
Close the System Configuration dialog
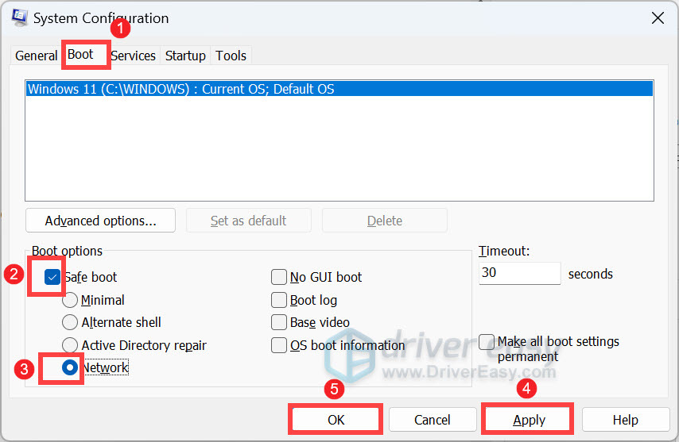click(658, 18)
